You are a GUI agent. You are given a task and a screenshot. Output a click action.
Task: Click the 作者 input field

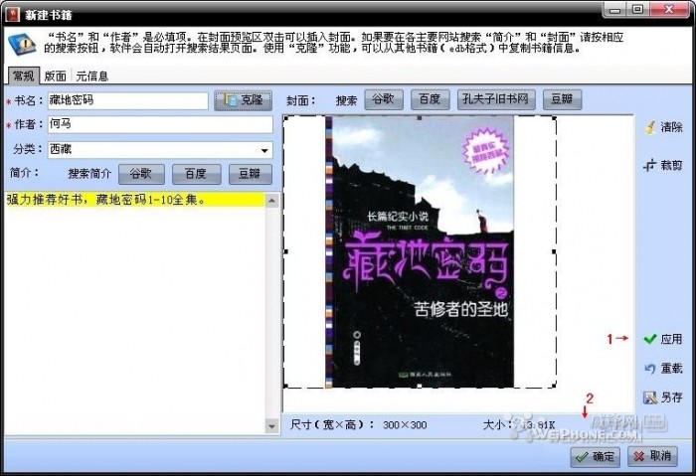coord(160,124)
